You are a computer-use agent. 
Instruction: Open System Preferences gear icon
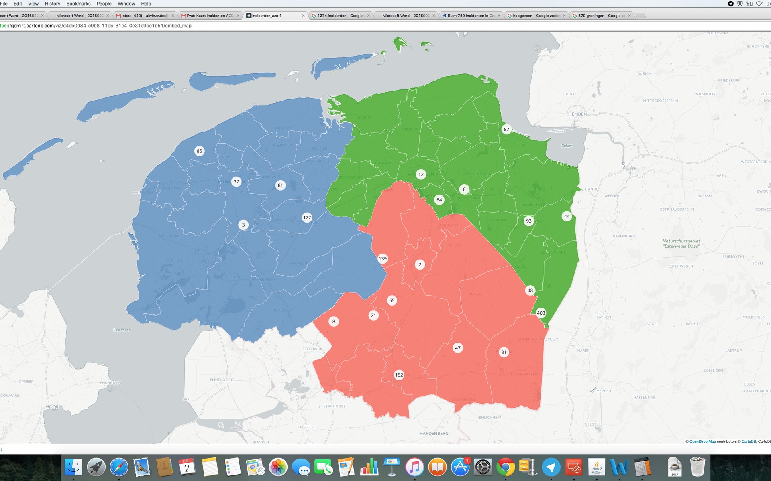pos(483,467)
